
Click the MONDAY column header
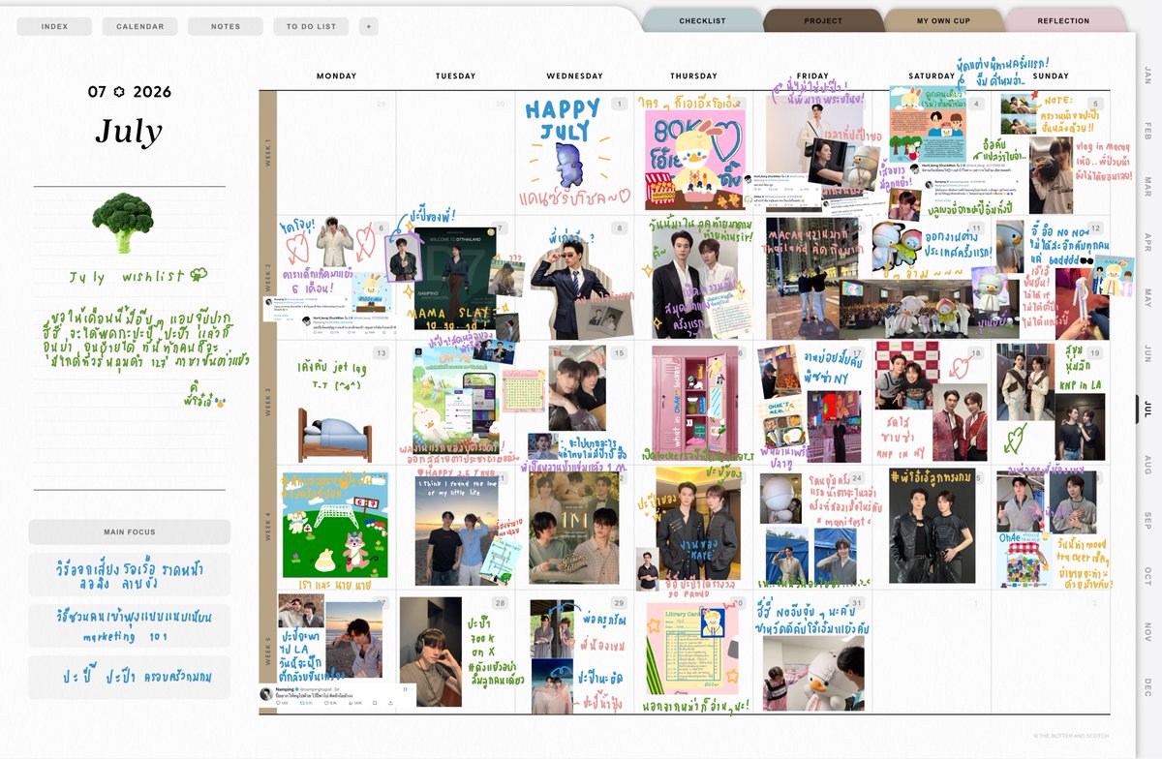click(336, 76)
